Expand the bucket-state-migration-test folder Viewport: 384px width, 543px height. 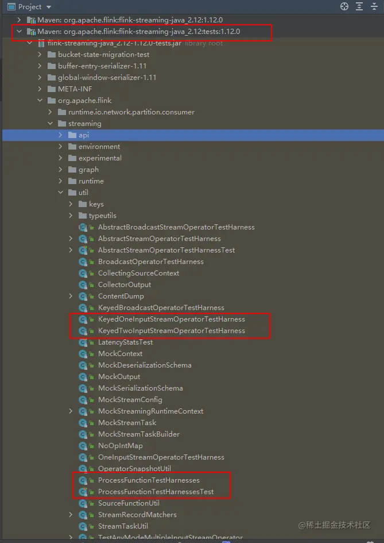pos(40,55)
